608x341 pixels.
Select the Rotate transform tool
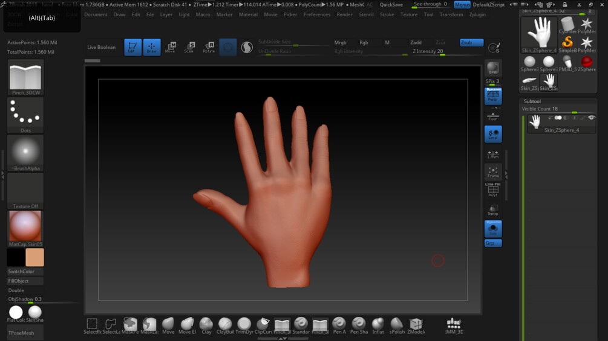(209, 47)
